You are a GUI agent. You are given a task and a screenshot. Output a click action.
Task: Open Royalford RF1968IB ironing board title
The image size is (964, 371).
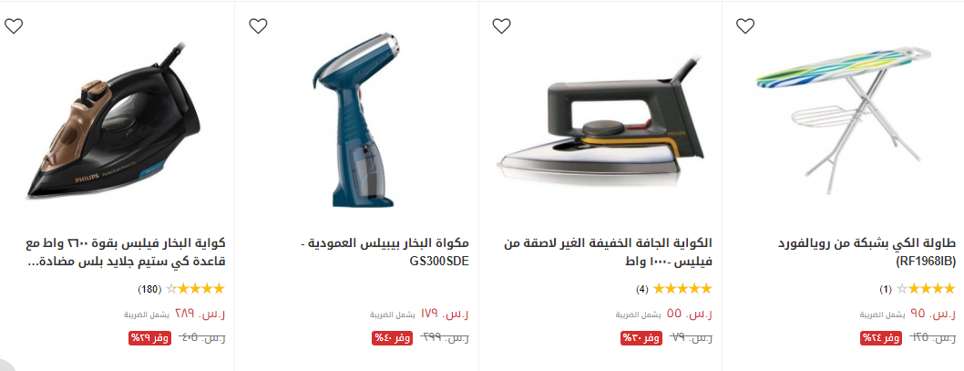(867, 252)
